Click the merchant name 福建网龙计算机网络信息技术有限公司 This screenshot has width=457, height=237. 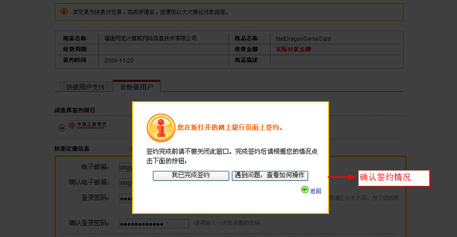tap(150, 38)
